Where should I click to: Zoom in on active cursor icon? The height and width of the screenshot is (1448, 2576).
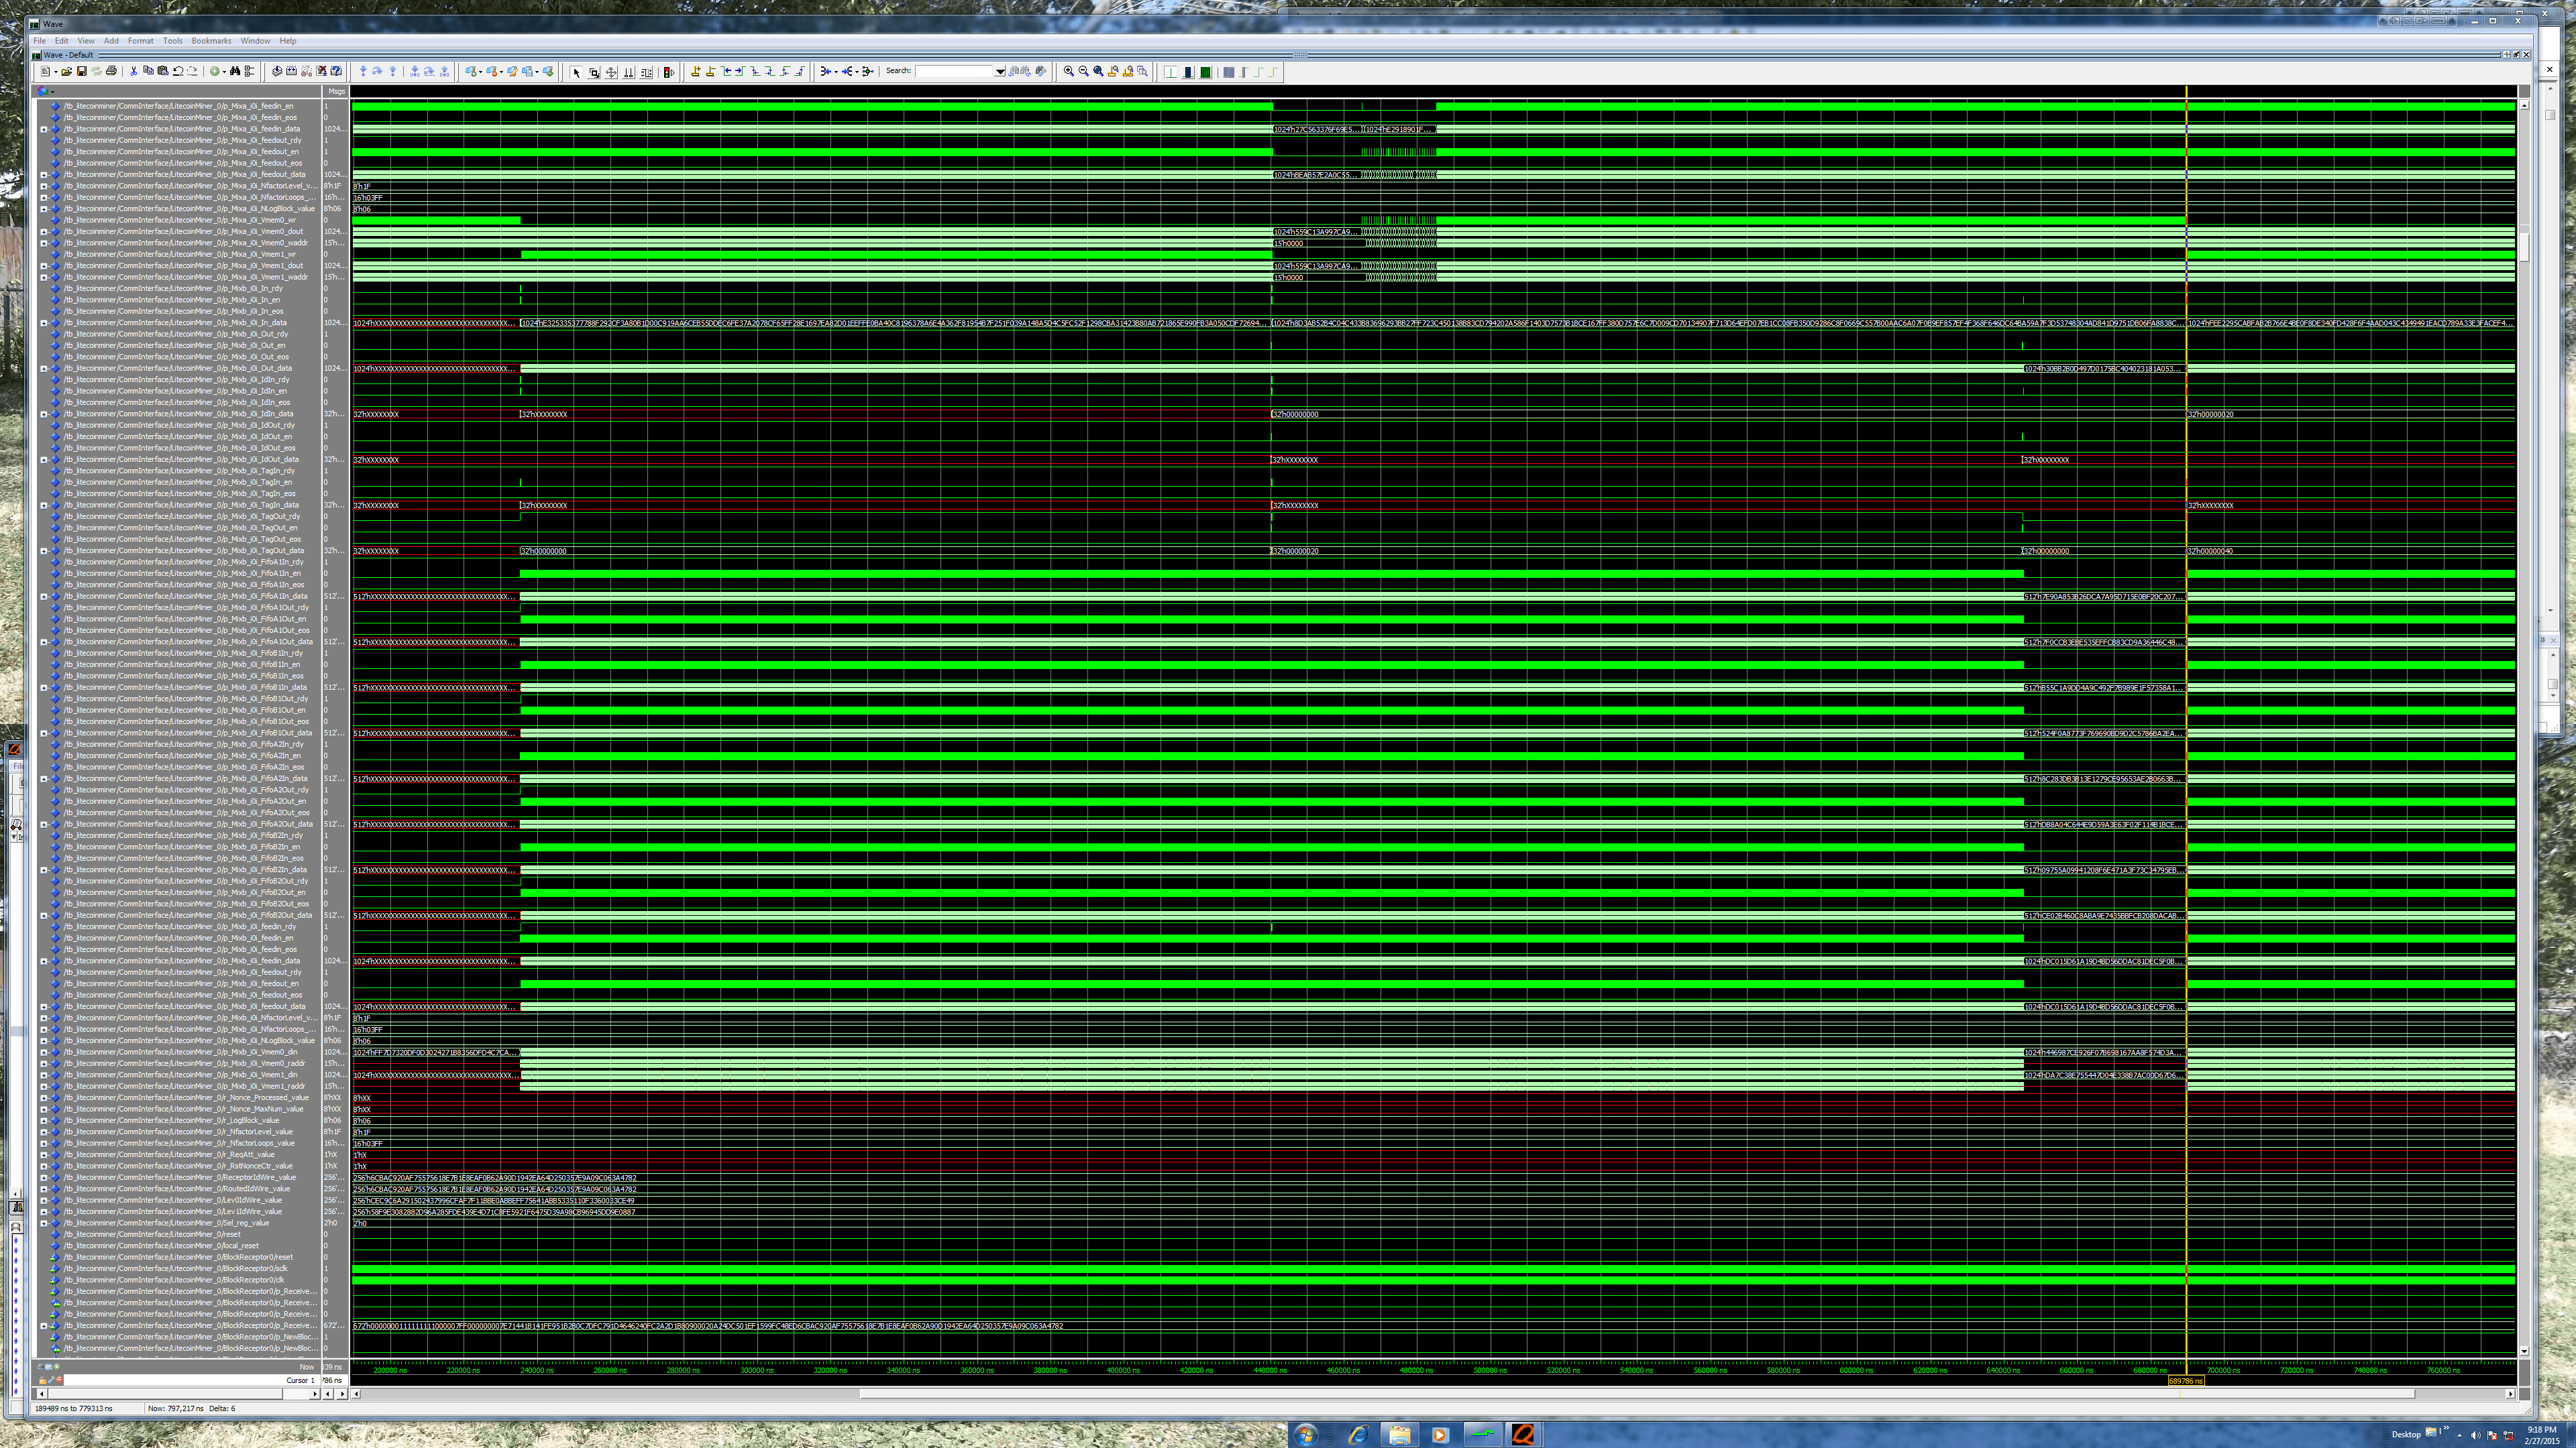click(x=1113, y=71)
